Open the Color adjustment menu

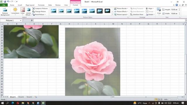point(22,11)
